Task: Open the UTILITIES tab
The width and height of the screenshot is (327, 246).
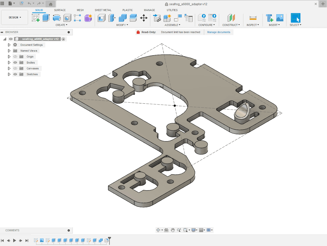Action: pos(172,10)
